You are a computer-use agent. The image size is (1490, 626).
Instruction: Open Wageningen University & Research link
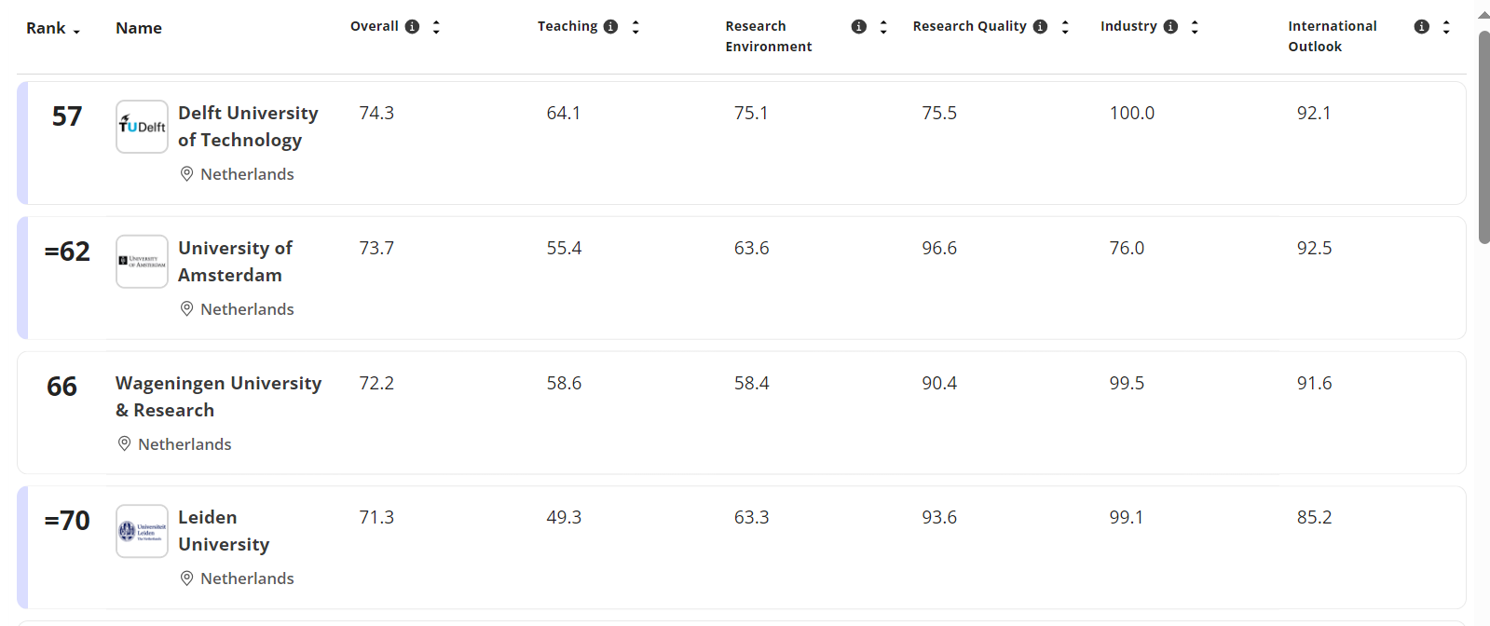coord(218,397)
